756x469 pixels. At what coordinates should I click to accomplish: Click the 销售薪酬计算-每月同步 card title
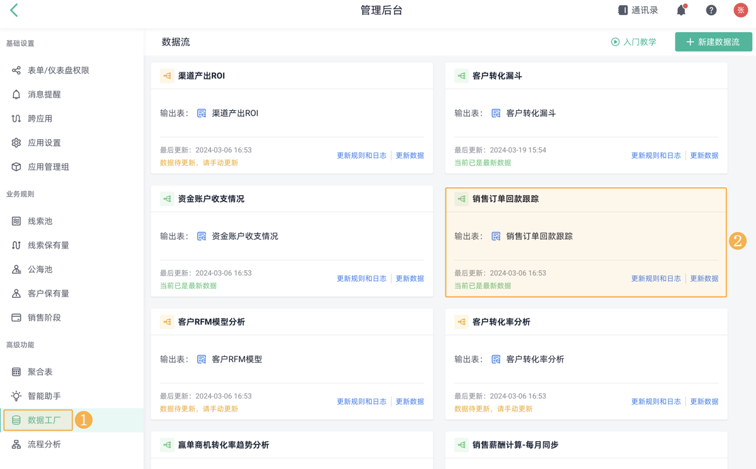[515, 445]
